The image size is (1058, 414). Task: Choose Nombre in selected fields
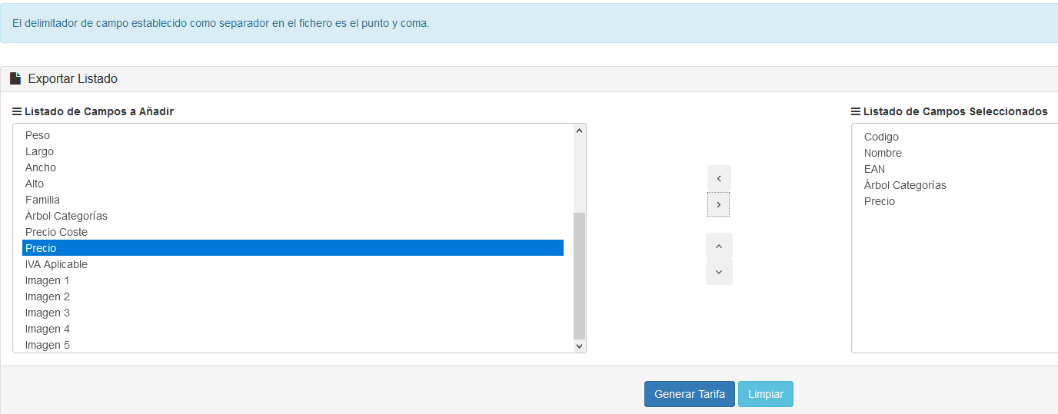tap(883, 153)
